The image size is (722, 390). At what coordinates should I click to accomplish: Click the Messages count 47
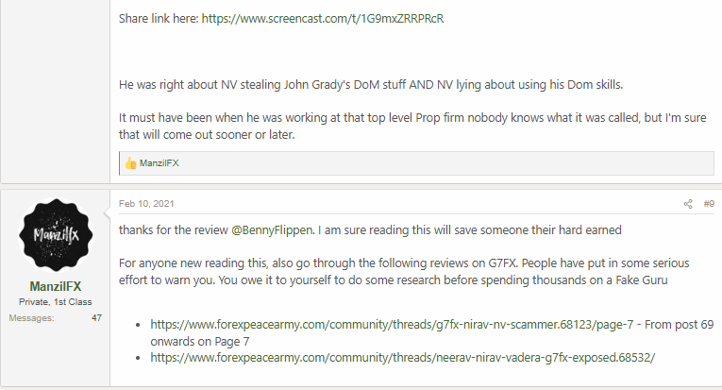pyautogui.click(x=96, y=317)
